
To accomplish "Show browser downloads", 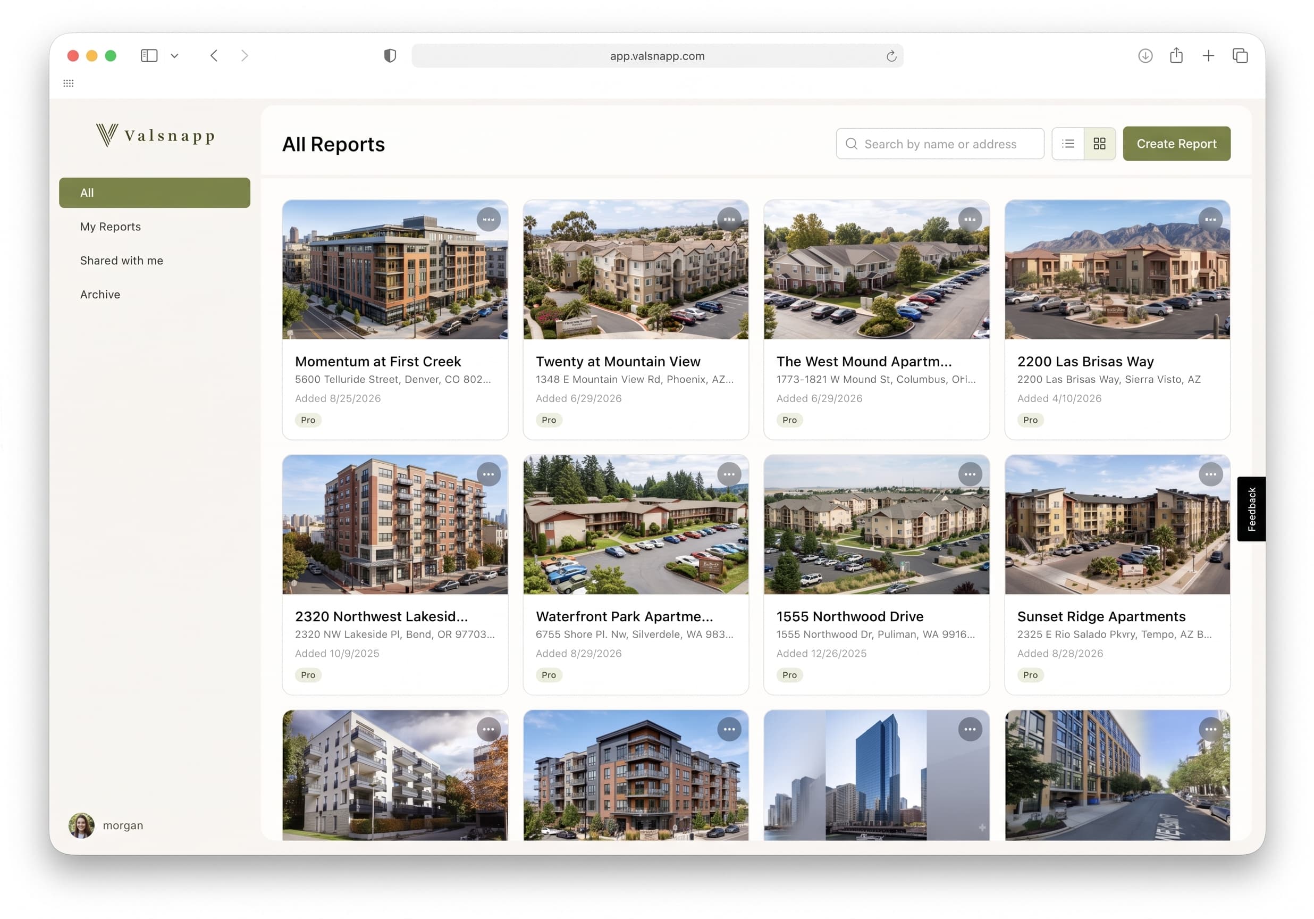I will 1145,55.
